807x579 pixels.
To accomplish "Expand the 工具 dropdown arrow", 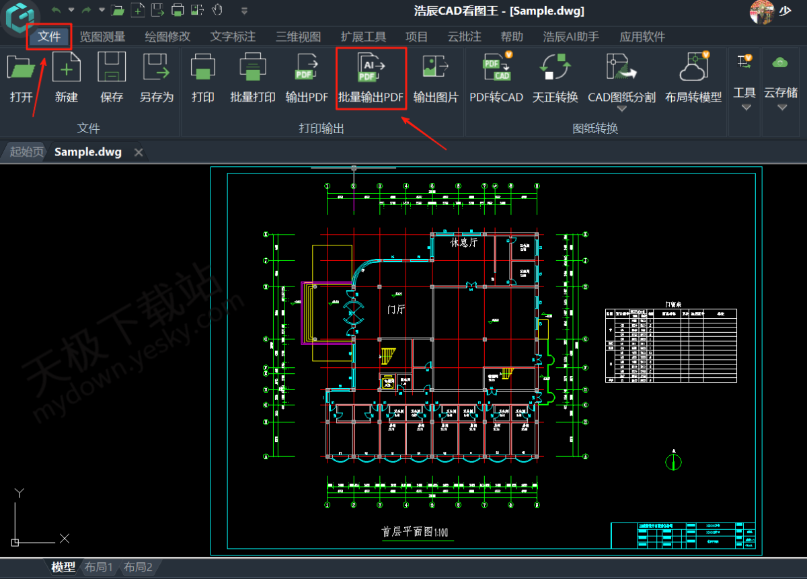I will (745, 108).
